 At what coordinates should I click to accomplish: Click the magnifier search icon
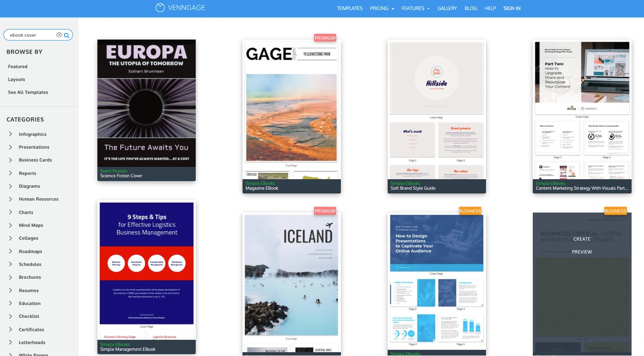67,35
